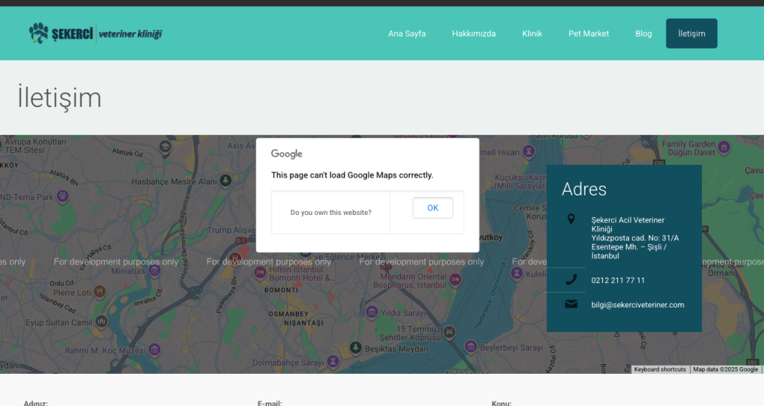Click the location pin icon in Adres panel
This screenshot has width=764, height=406.
[x=572, y=219]
